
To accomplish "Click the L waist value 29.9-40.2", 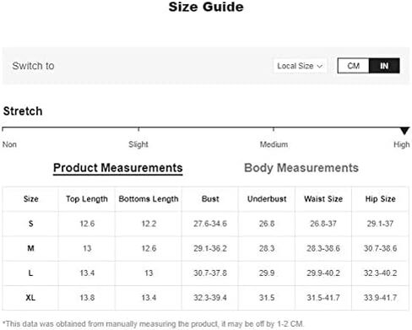I will (323, 273).
